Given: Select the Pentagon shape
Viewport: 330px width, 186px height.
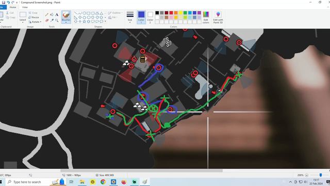Looking at the screenshot, I should (x=84, y=17).
